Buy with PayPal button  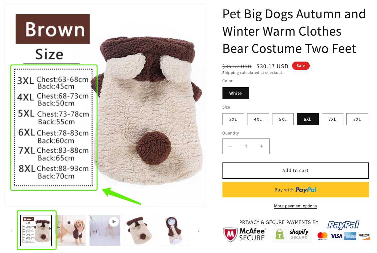[x=295, y=190]
